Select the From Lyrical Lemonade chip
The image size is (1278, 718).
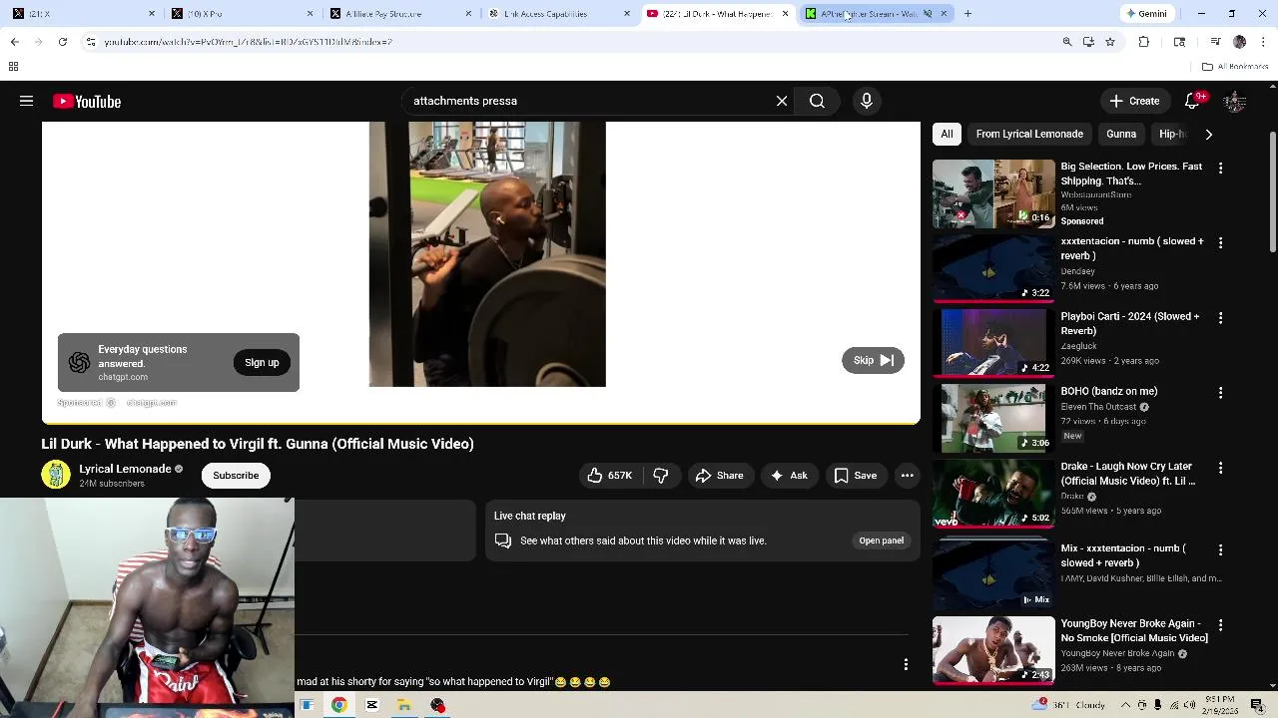(1029, 134)
